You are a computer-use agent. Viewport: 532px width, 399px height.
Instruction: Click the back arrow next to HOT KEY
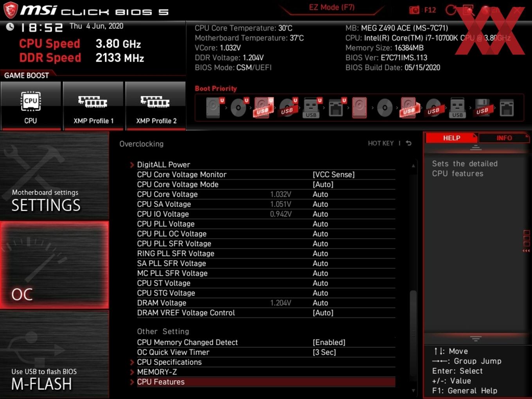click(409, 143)
